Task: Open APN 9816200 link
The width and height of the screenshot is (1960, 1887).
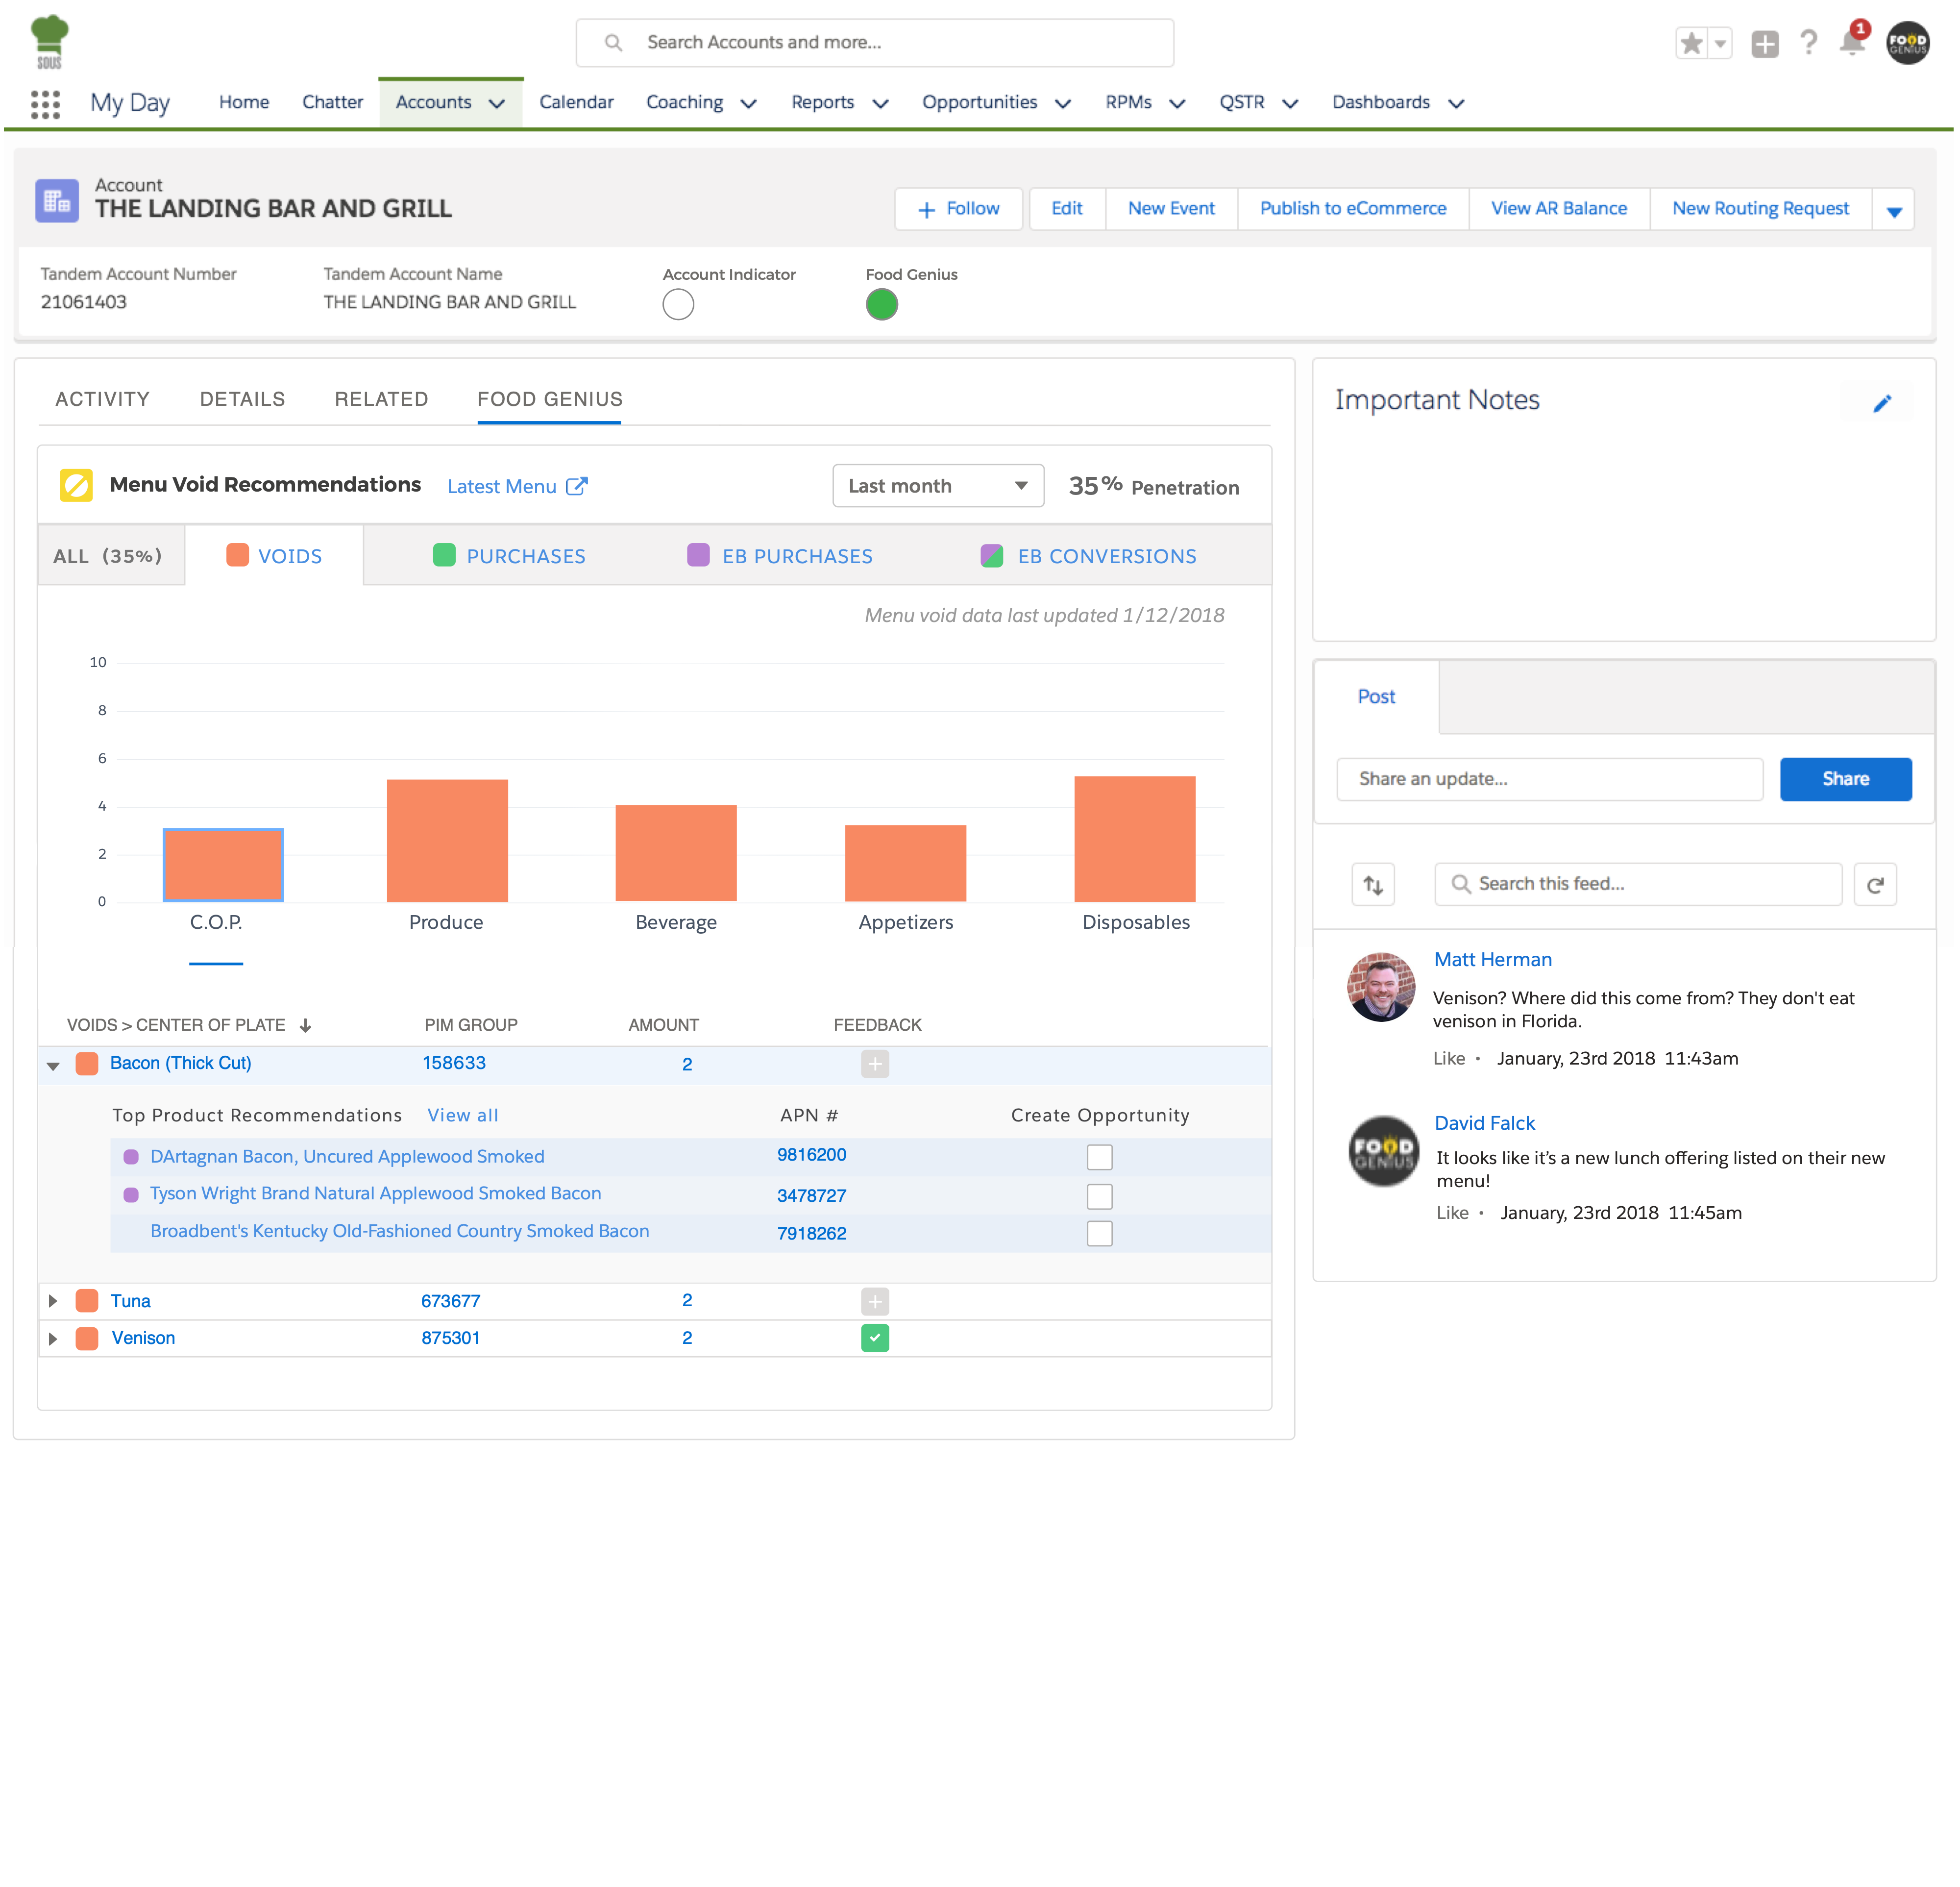Action: point(812,1155)
